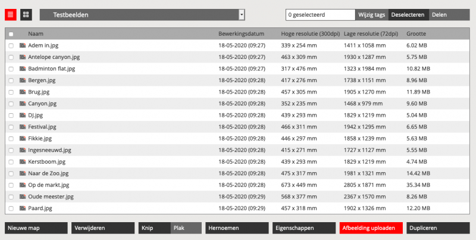Click Delen to share the selection
Screen dimensions: 476x240
click(439, 14)
